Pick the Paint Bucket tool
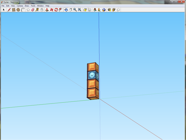 coord(42,10)
